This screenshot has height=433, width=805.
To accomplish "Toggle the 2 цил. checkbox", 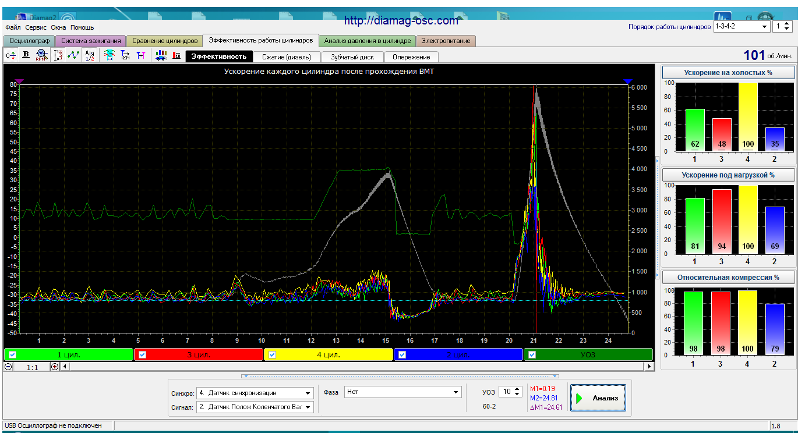I will click(403, 354).
